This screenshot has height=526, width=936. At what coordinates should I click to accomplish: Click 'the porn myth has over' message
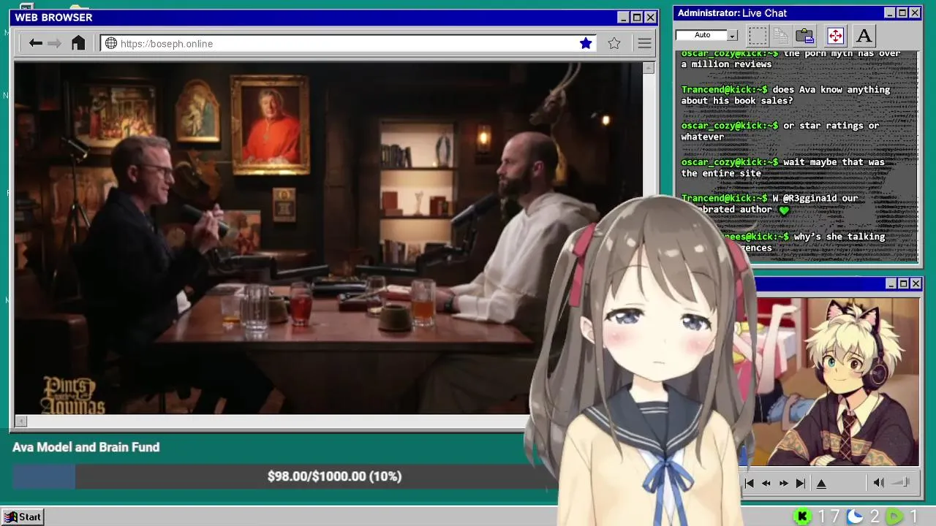[x=791, y=58]
